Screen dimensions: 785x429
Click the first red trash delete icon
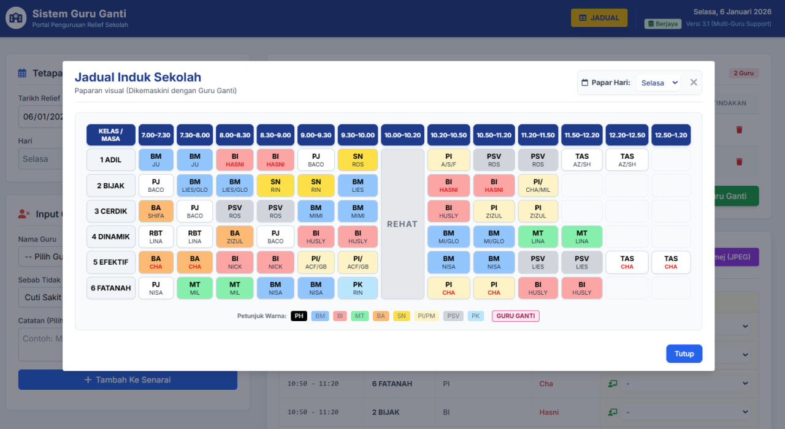coord(739,130)
